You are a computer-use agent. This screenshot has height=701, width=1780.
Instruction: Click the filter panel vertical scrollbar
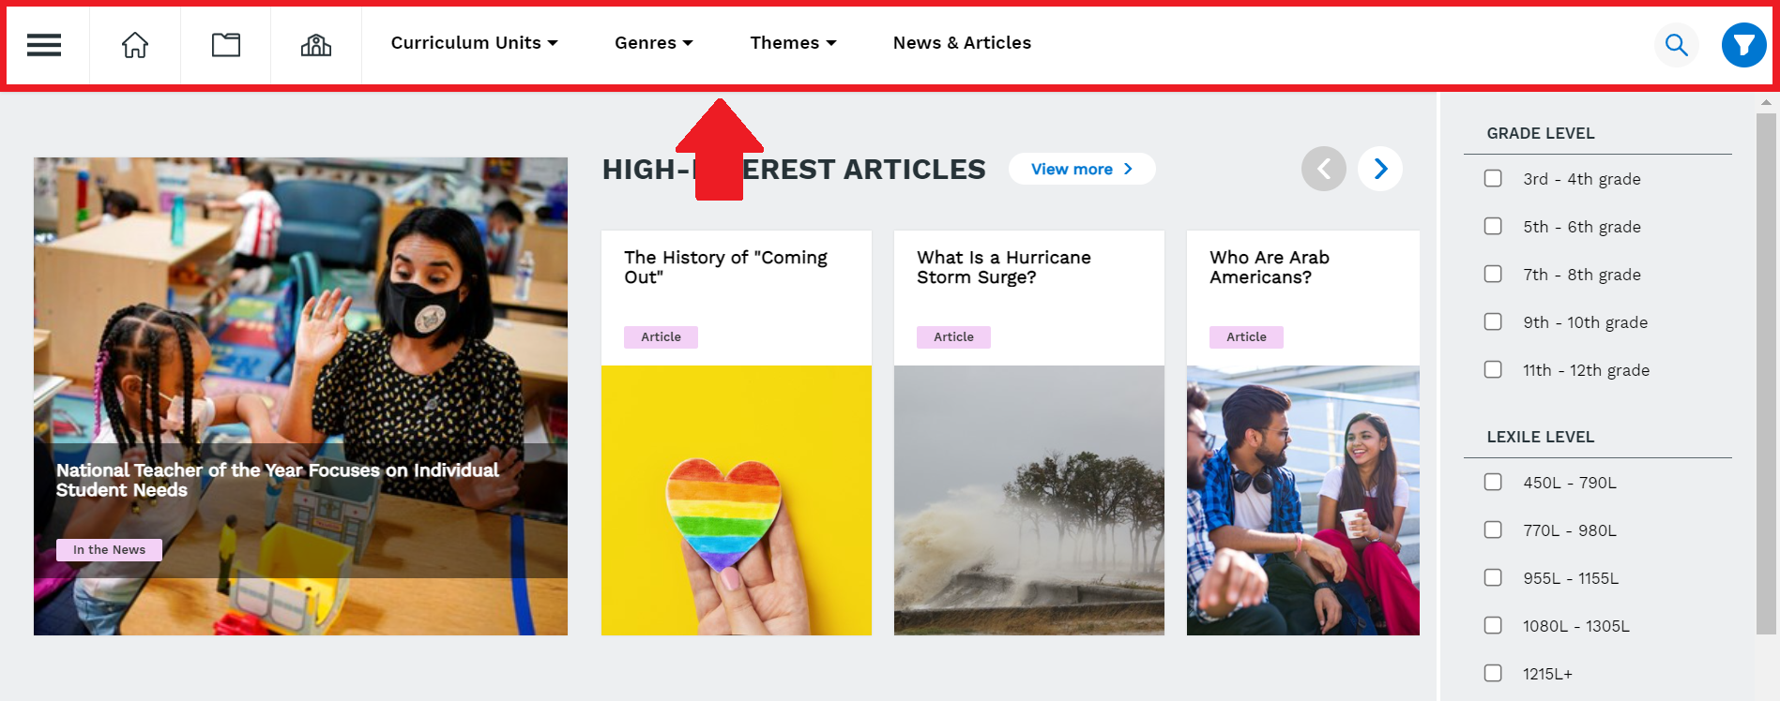pos(1766,375)
